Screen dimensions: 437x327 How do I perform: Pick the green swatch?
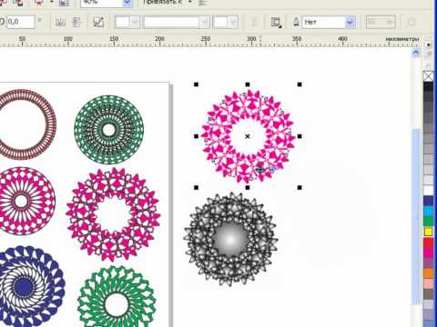click(x=428, y=222)
